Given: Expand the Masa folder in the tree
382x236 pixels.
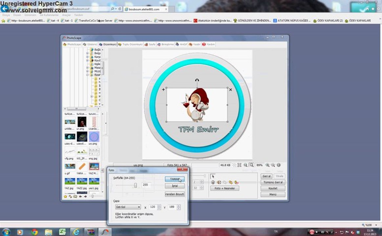Looking at the screenshot, I should click(x=88, y=68).
